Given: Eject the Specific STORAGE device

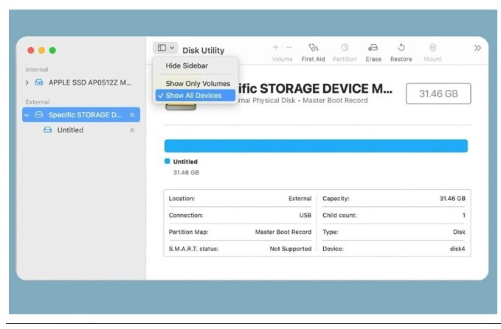Looking at the screenshot, I should pos(133,115).
